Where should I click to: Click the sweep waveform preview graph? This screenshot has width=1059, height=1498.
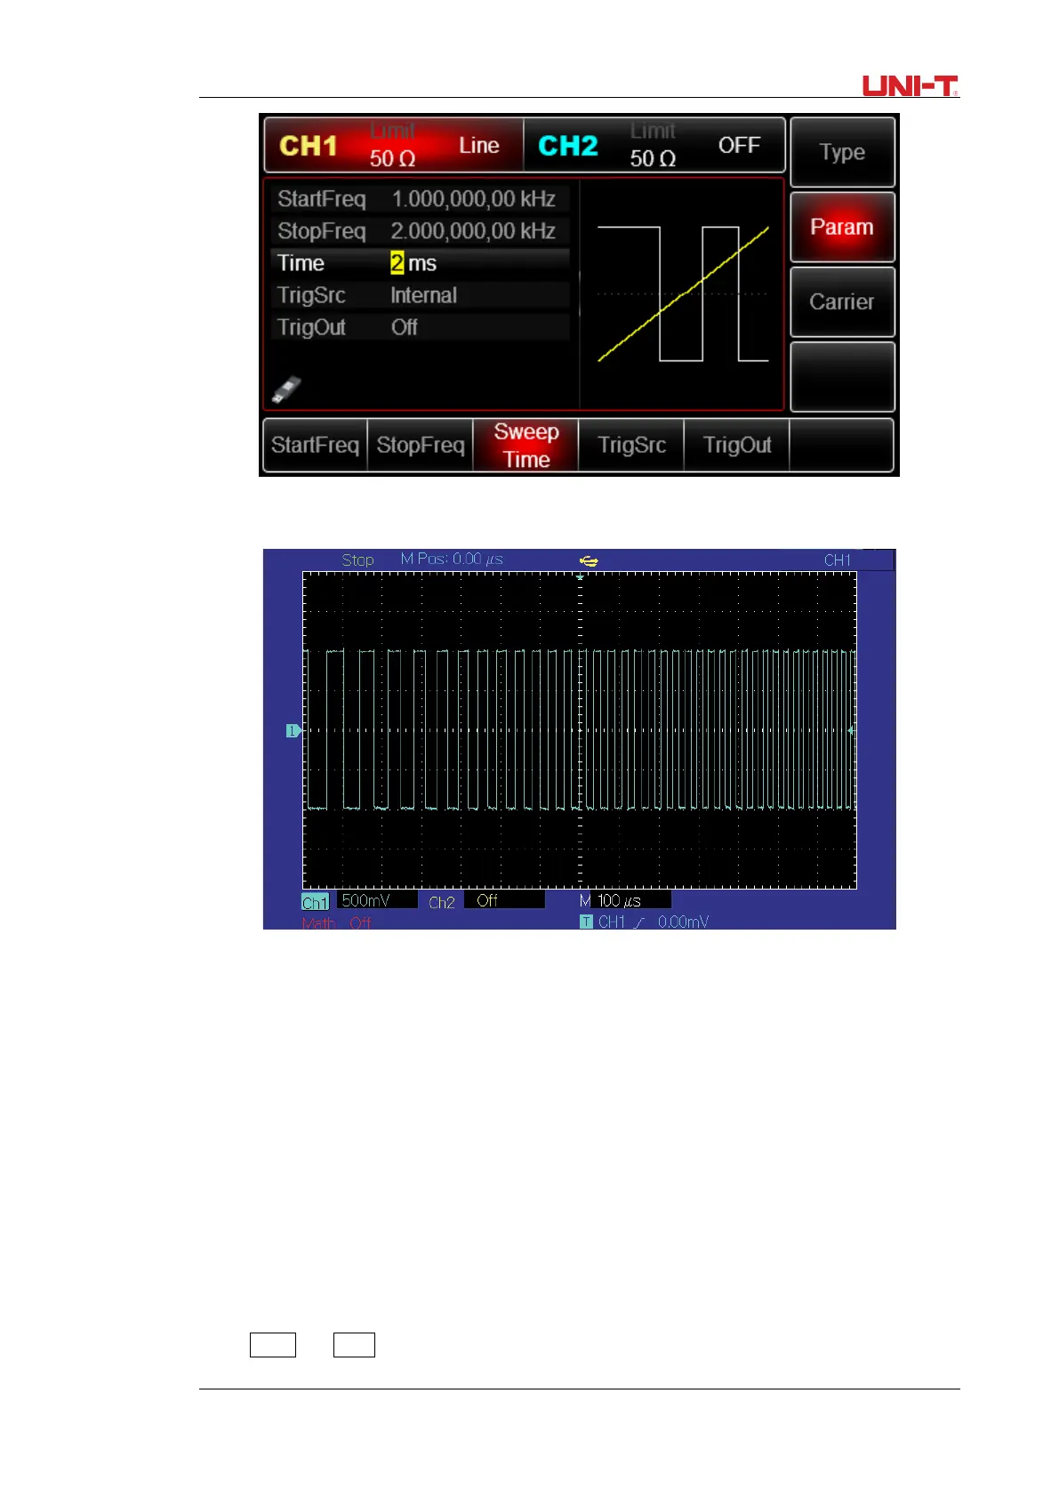(x=682, y=294)
